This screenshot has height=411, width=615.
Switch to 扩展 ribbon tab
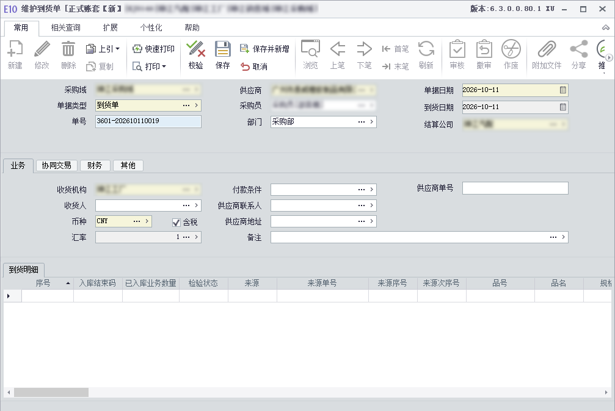[110, 28]
